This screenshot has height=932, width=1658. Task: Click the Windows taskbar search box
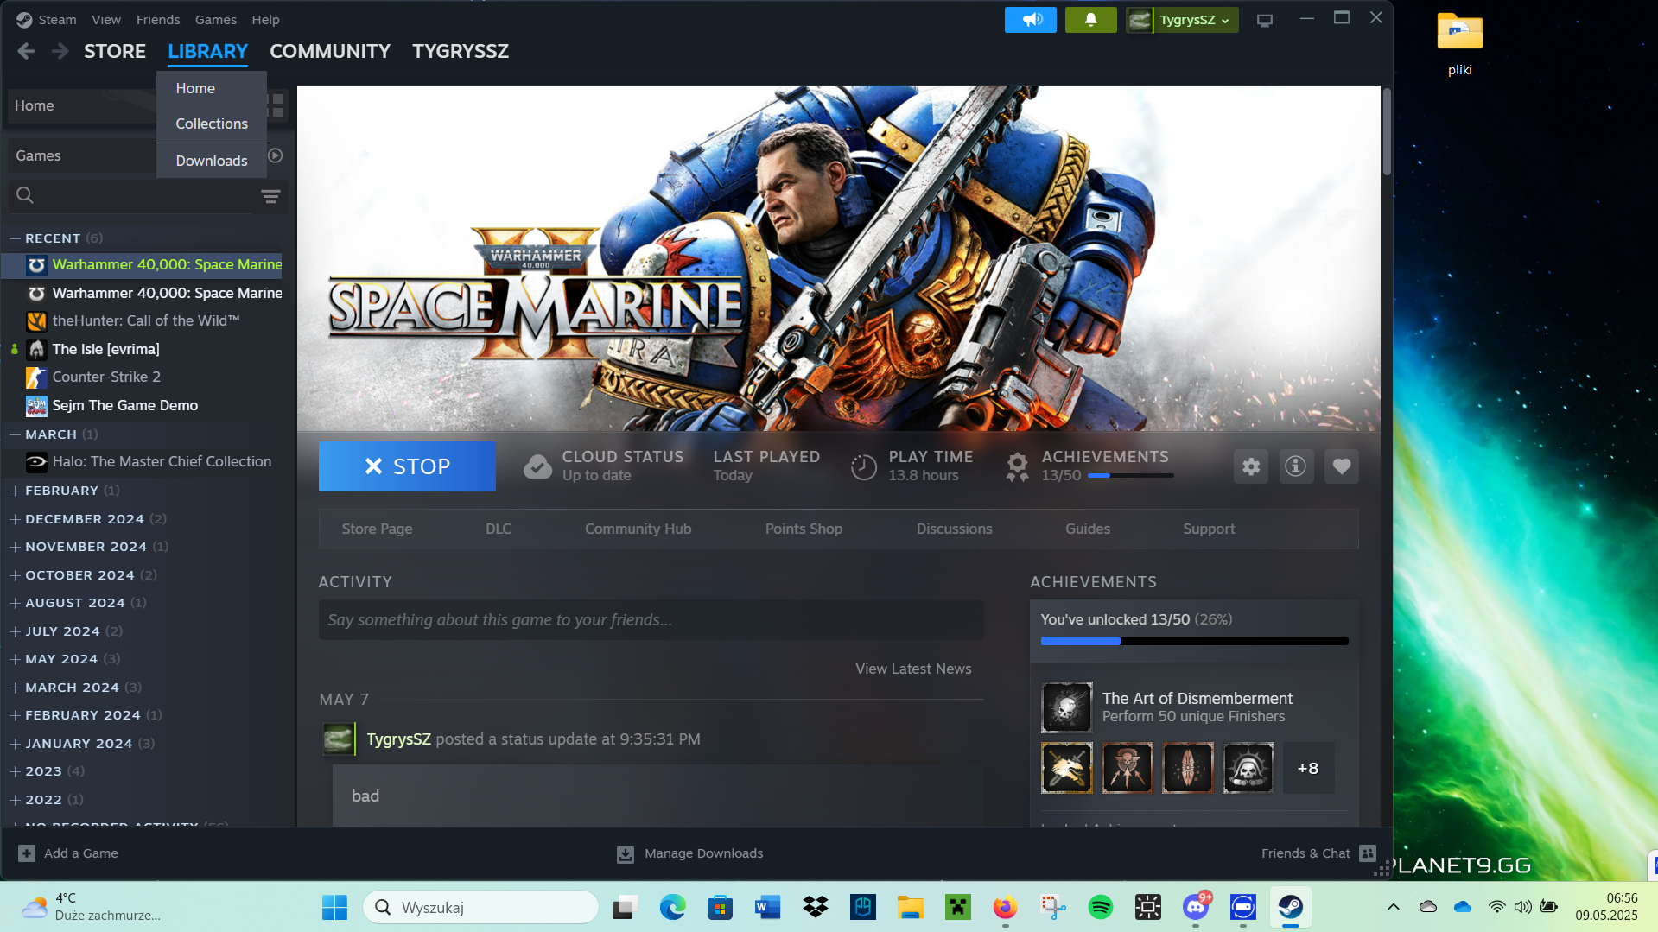pyautogui.click(x=480, y=907)
